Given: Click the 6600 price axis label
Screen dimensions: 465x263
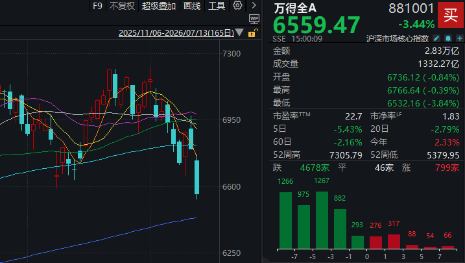Looking at the screenshot, I should 232,187.
